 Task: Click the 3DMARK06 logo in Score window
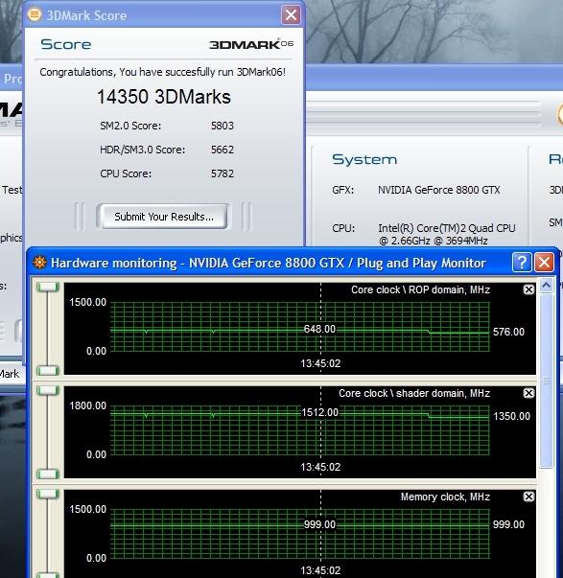(251, 44)
